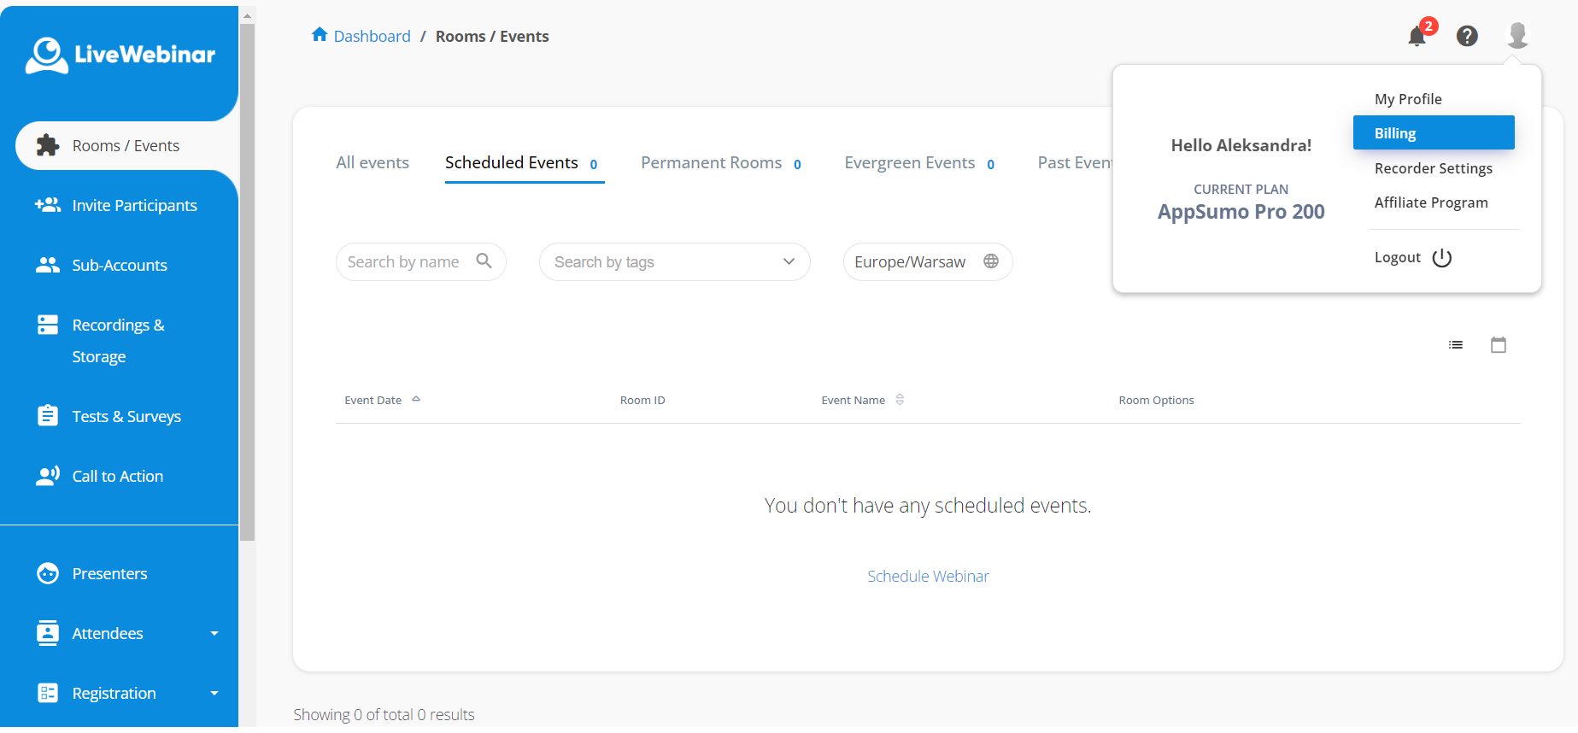Click the user avatar icon
This screenshot has height=733, width=1578.
pyautogui.click(x=1517, y=35)
